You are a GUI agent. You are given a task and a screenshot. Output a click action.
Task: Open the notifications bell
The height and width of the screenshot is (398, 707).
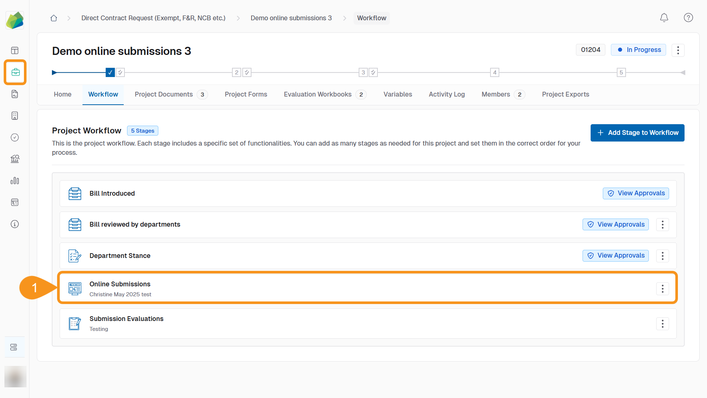664,18
